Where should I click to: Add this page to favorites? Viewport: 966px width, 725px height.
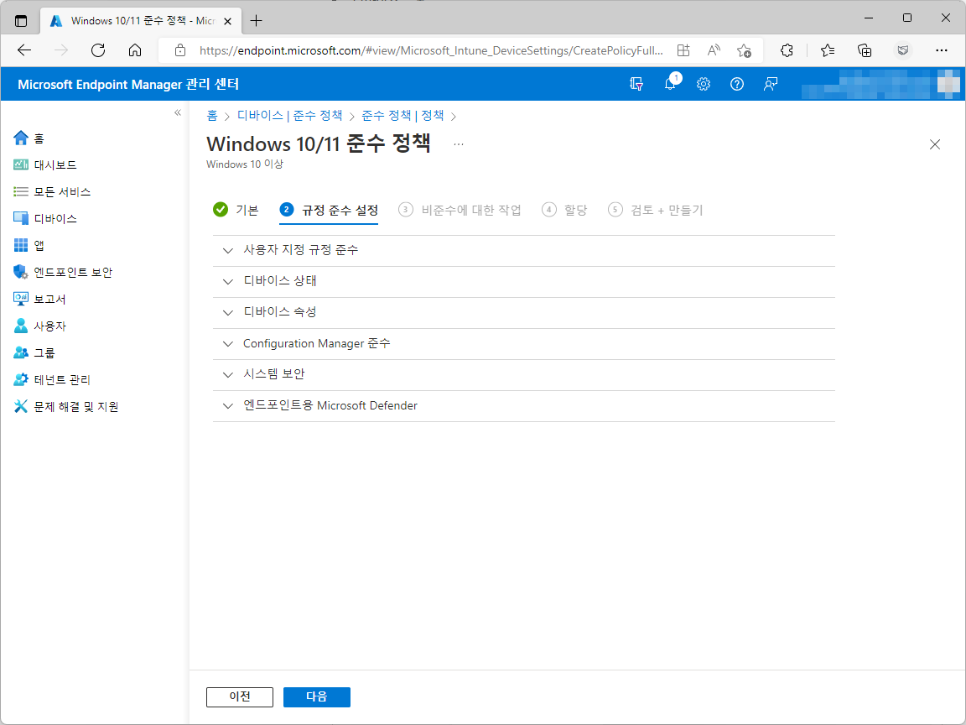pos(745,50)
